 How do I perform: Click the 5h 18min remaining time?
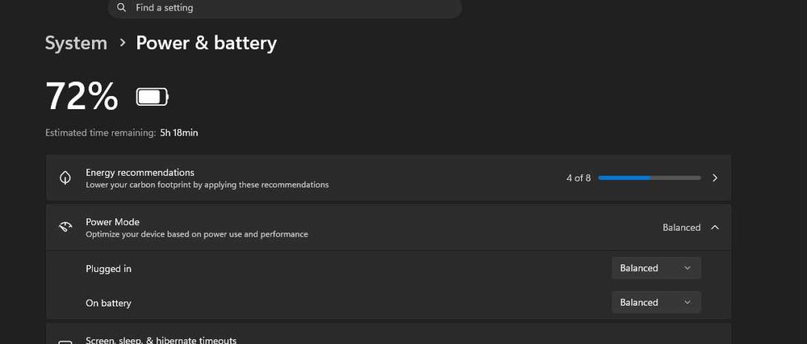[179, 133]
